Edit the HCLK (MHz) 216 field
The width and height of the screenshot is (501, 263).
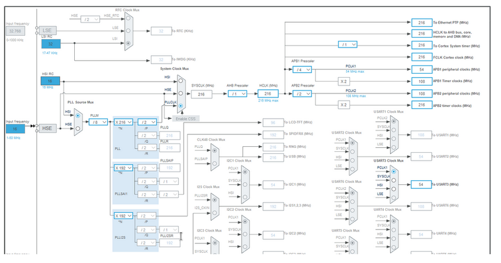268,94
